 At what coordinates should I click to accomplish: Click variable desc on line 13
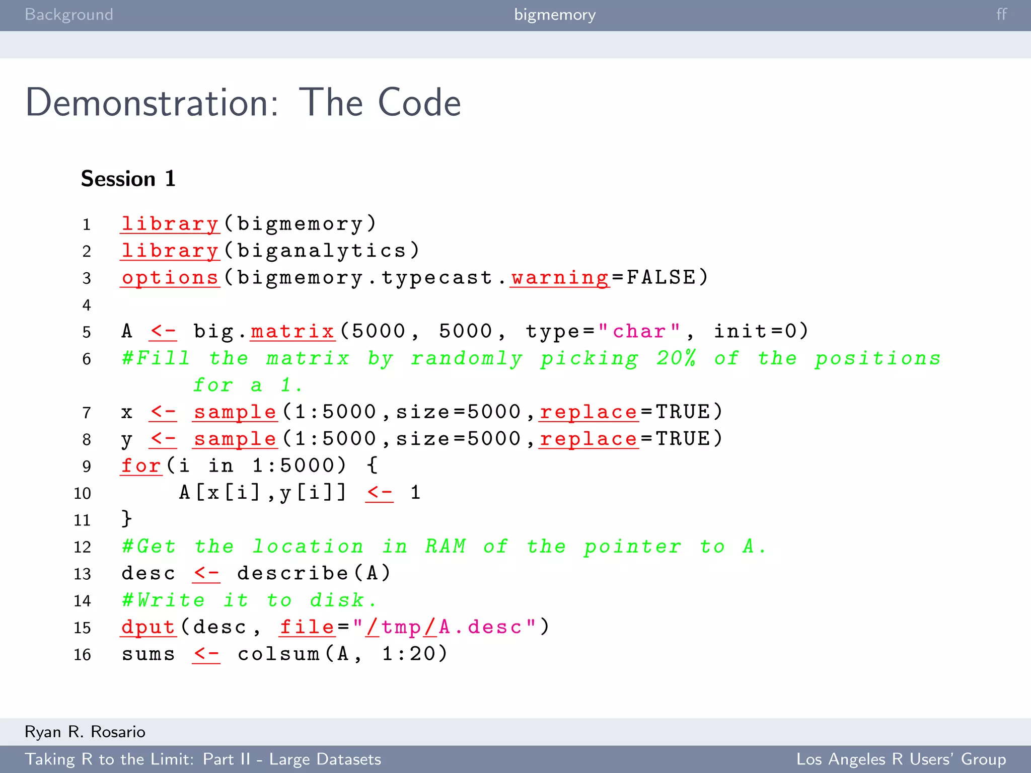point(148,573)
